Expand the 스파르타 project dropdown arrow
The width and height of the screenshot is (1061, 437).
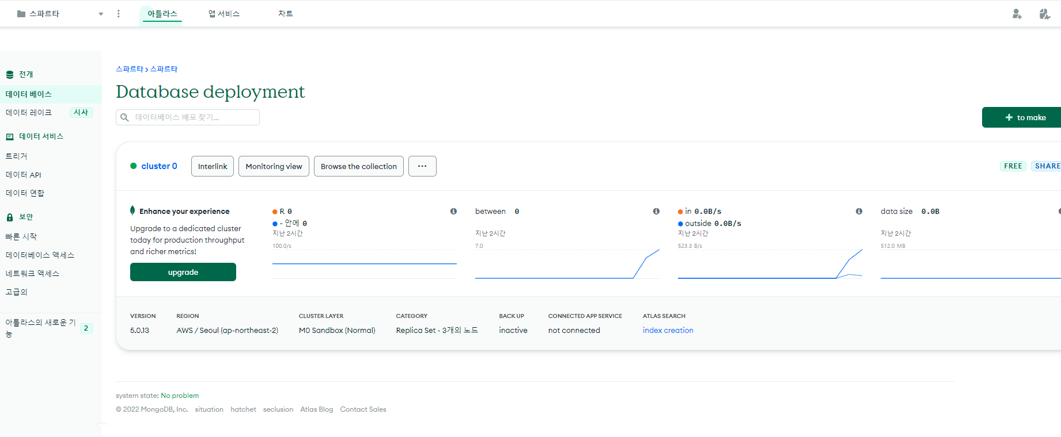[x=101, y=14]
